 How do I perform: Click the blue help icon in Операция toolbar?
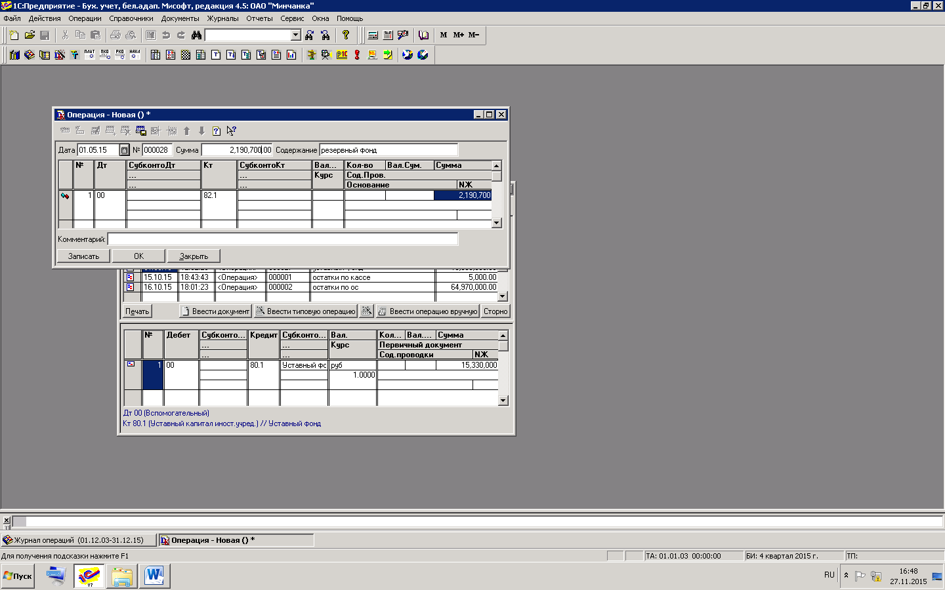(216, 131)
